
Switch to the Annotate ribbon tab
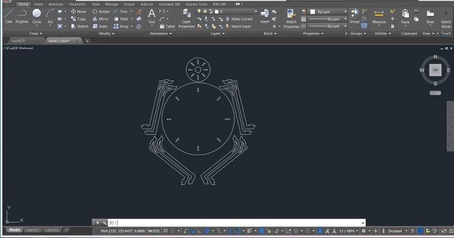point(56,4)
